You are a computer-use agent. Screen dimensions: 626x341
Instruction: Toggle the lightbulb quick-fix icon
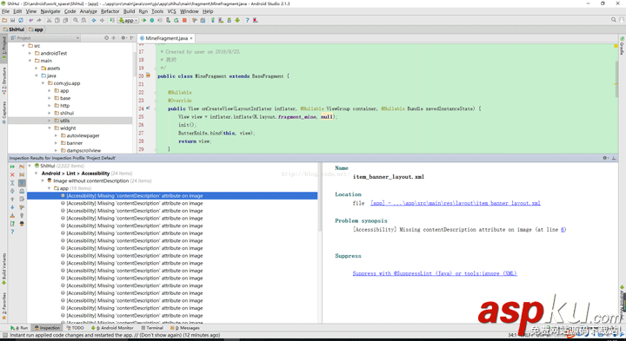(x=22, y=215)
